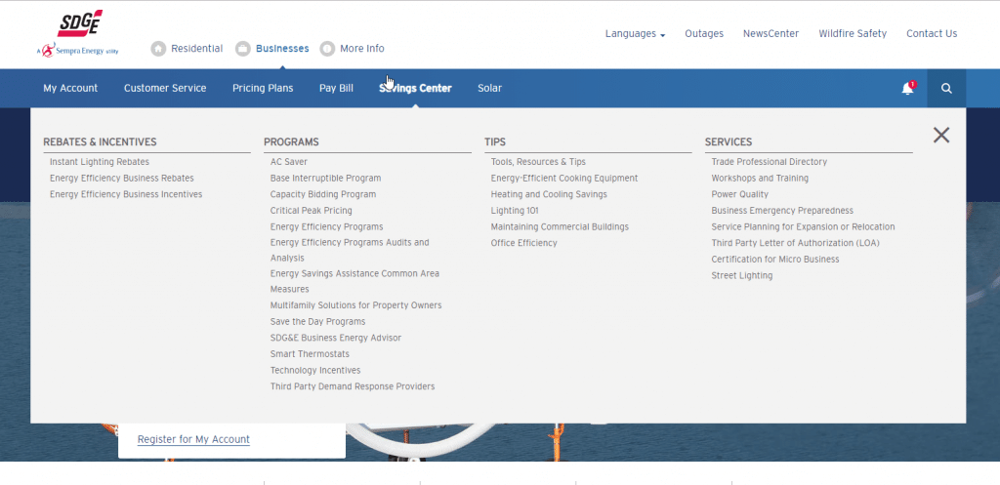
Task: Click the More Info circle icon
Action: (327, 49)
